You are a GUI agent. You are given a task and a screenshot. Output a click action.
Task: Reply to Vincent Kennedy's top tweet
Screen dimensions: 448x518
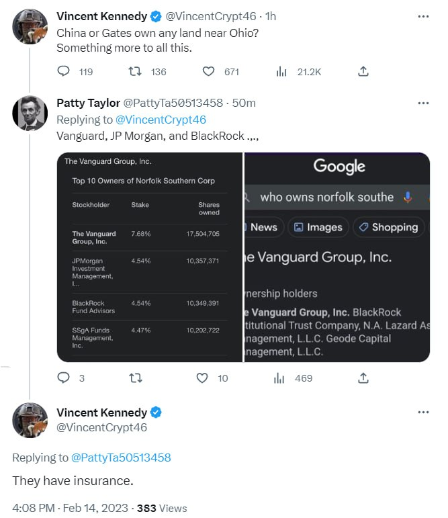click(64, 71)
